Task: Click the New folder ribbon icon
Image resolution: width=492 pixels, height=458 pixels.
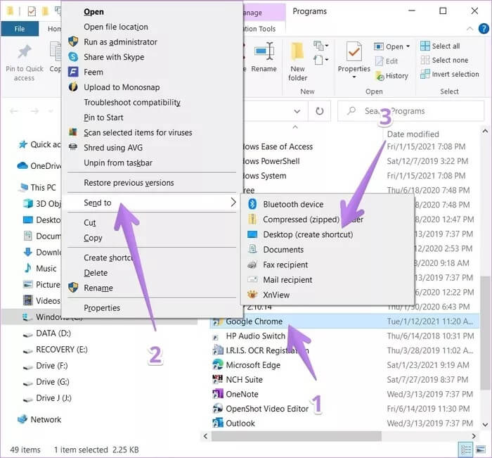Action: click(x=297, y=51)
